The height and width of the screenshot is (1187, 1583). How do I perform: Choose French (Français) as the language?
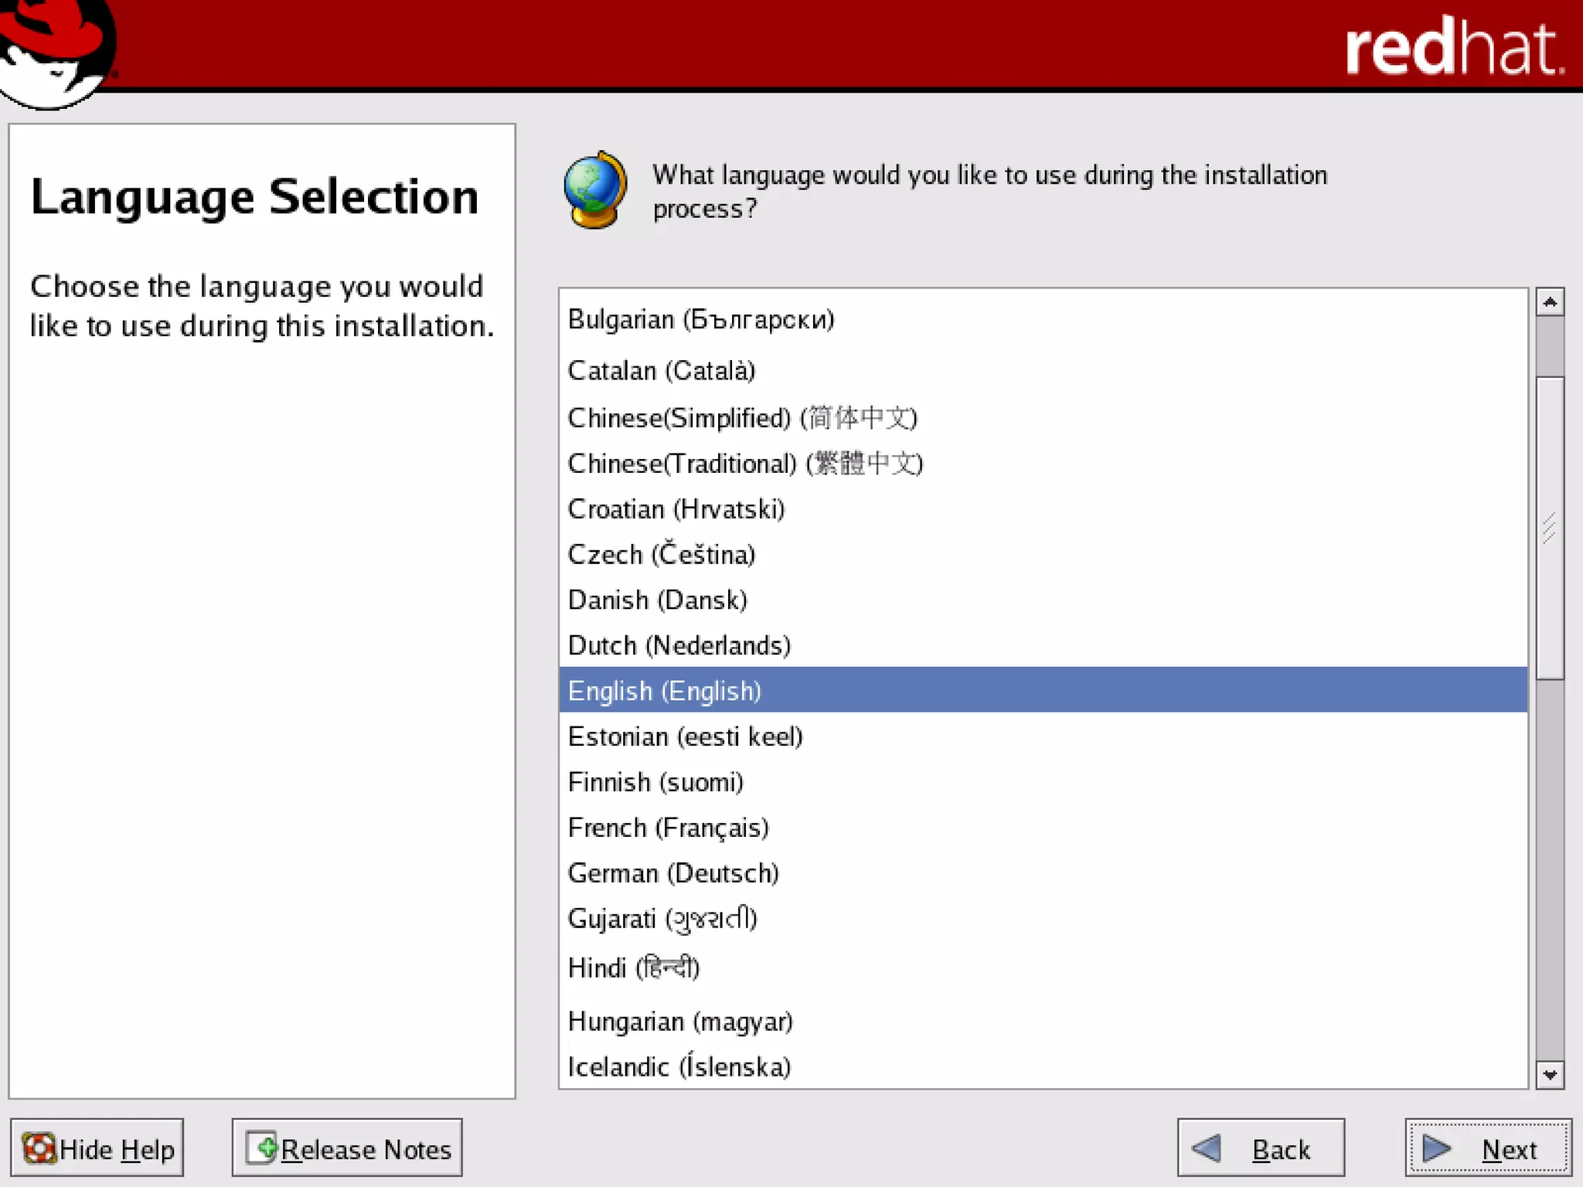(x=668, y=828)
